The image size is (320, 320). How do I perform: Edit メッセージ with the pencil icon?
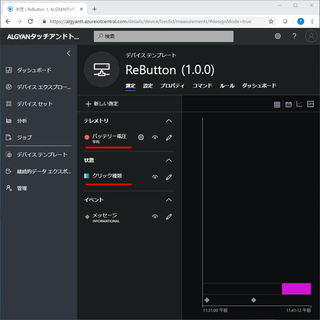[x=169, y=217]
